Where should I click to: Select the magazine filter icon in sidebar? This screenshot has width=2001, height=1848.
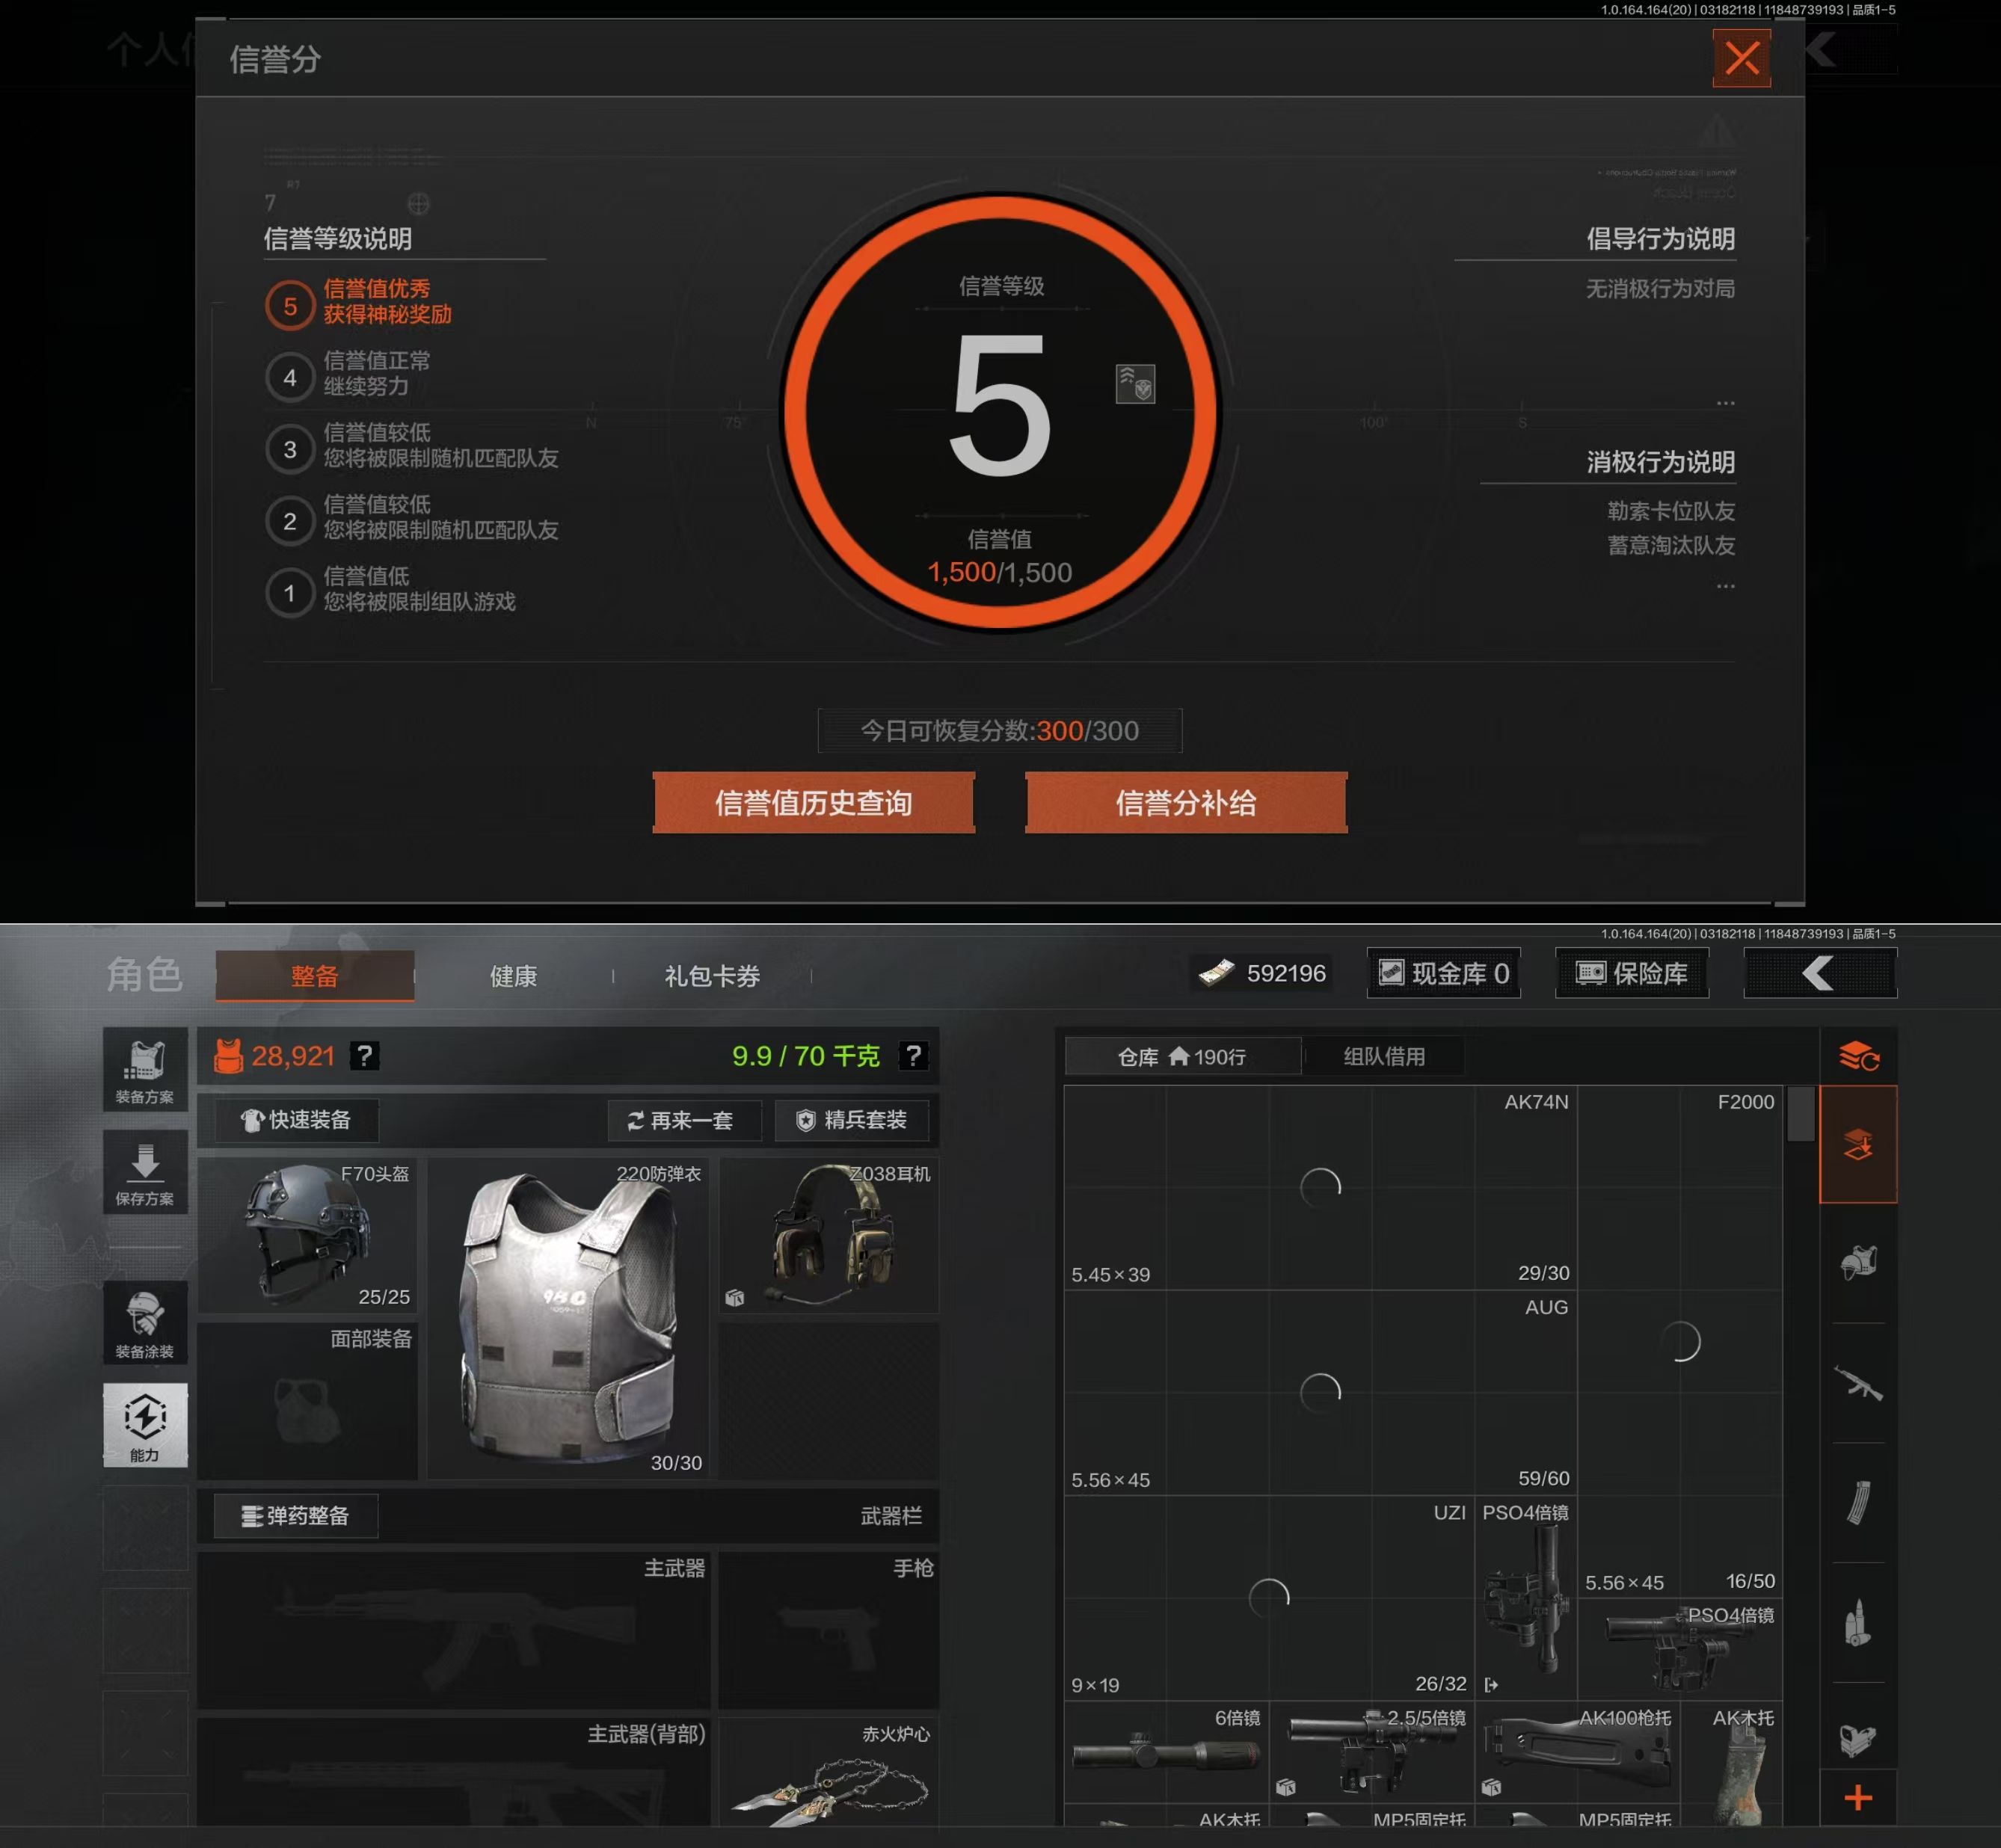(1858, 1503)
